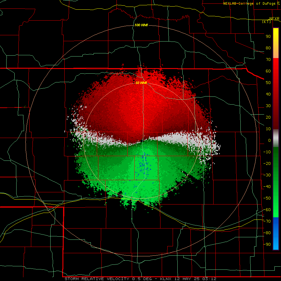Pick the gray zero-velocity color bar segment
The width and height of the screenshot is (281, 281).
[x=276, y=138]
